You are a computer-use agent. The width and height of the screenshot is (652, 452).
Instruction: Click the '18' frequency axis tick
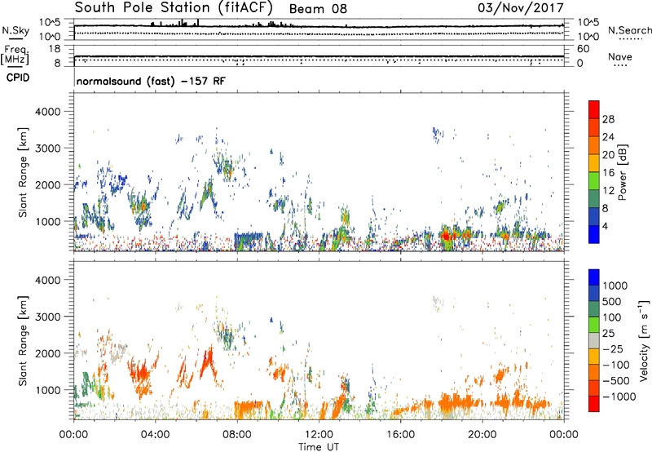[55, 49]
